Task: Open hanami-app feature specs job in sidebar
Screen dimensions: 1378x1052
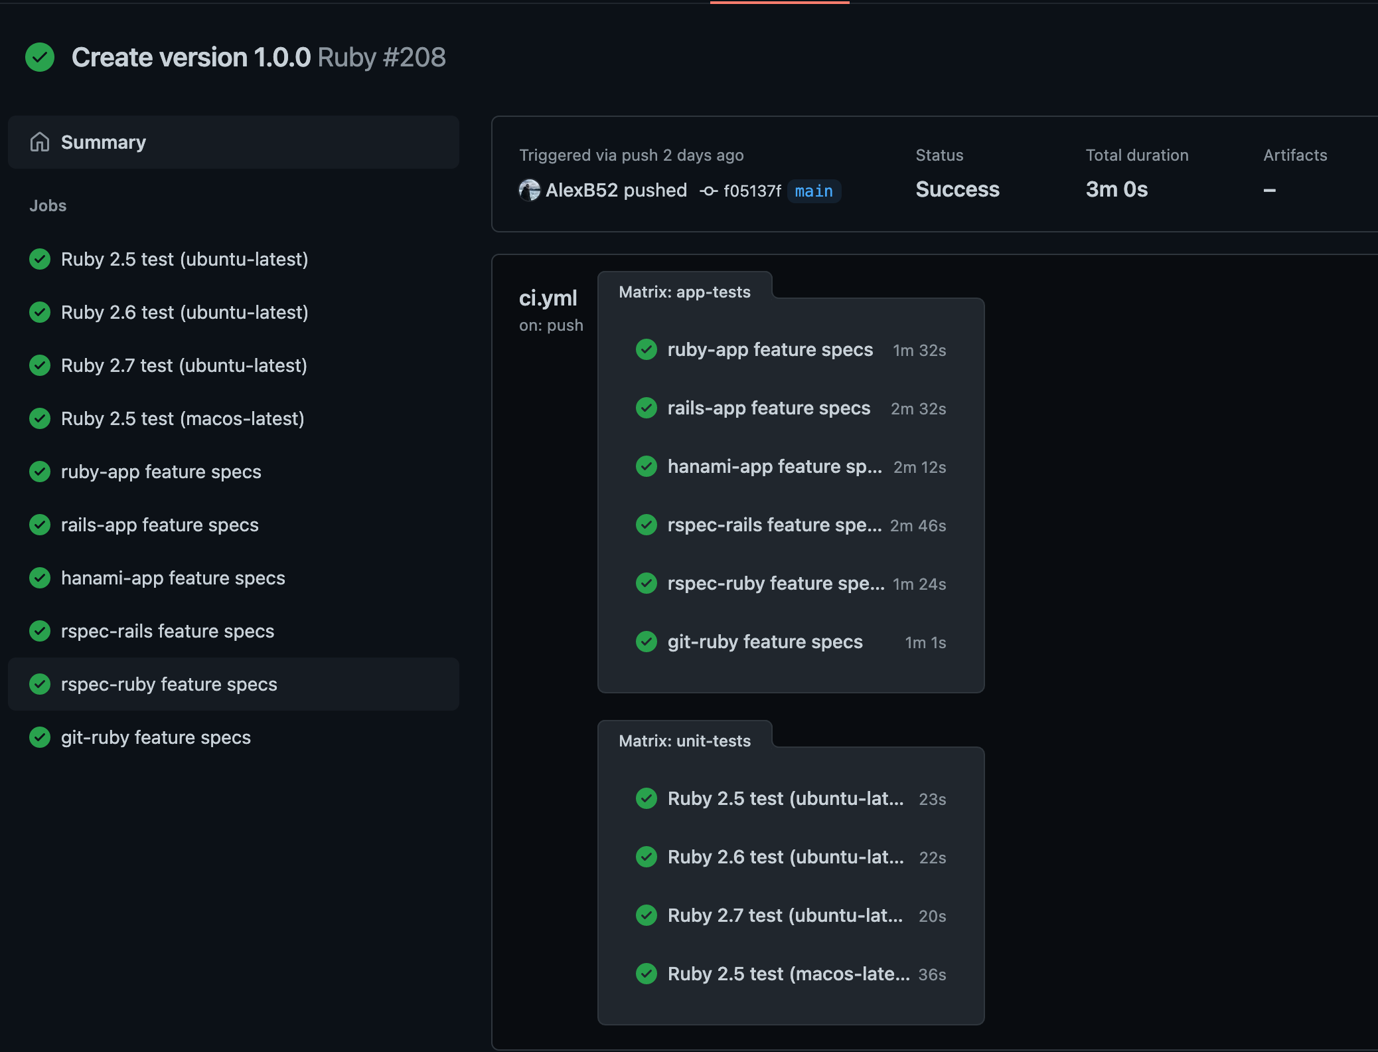Action: tap(173, 578)
